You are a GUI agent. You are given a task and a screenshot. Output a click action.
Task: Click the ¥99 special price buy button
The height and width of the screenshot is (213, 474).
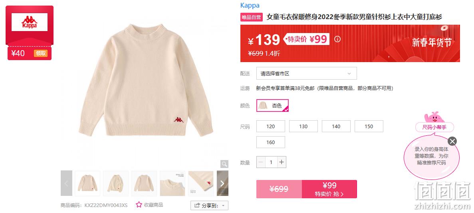tap(329, 189)
